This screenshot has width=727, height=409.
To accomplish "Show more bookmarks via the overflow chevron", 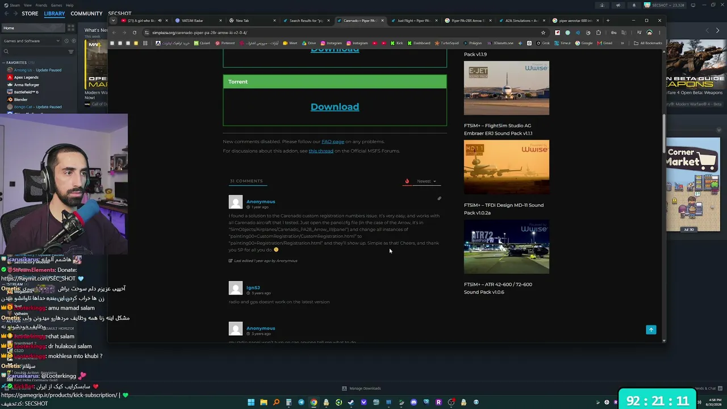I will click(622, 43).
